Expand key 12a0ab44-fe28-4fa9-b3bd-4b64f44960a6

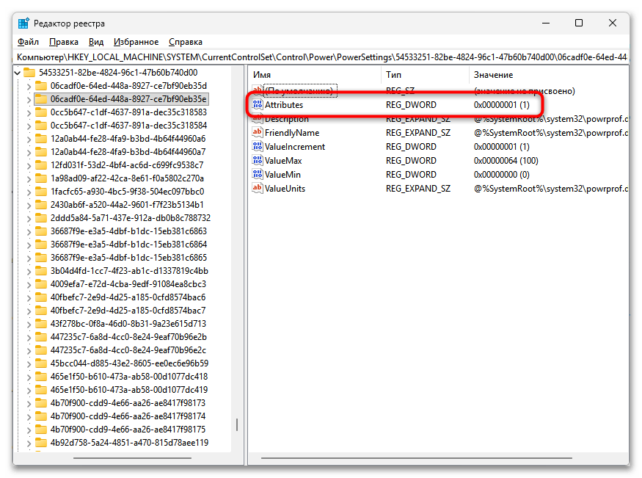coord(29,140)
